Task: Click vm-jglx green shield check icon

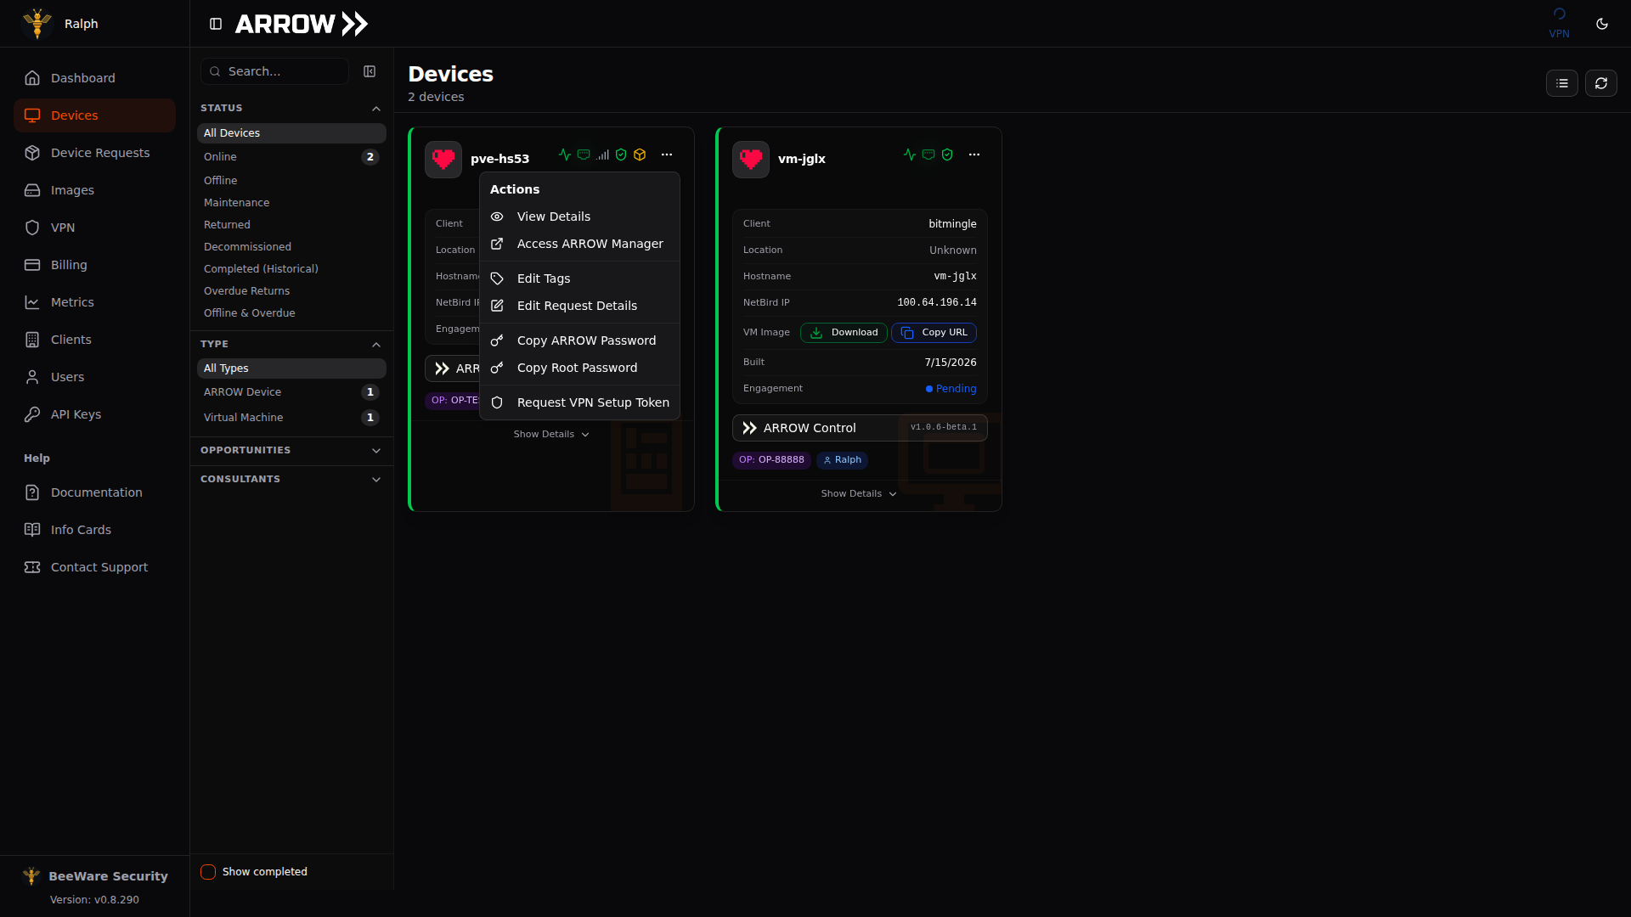Action: 947,155
